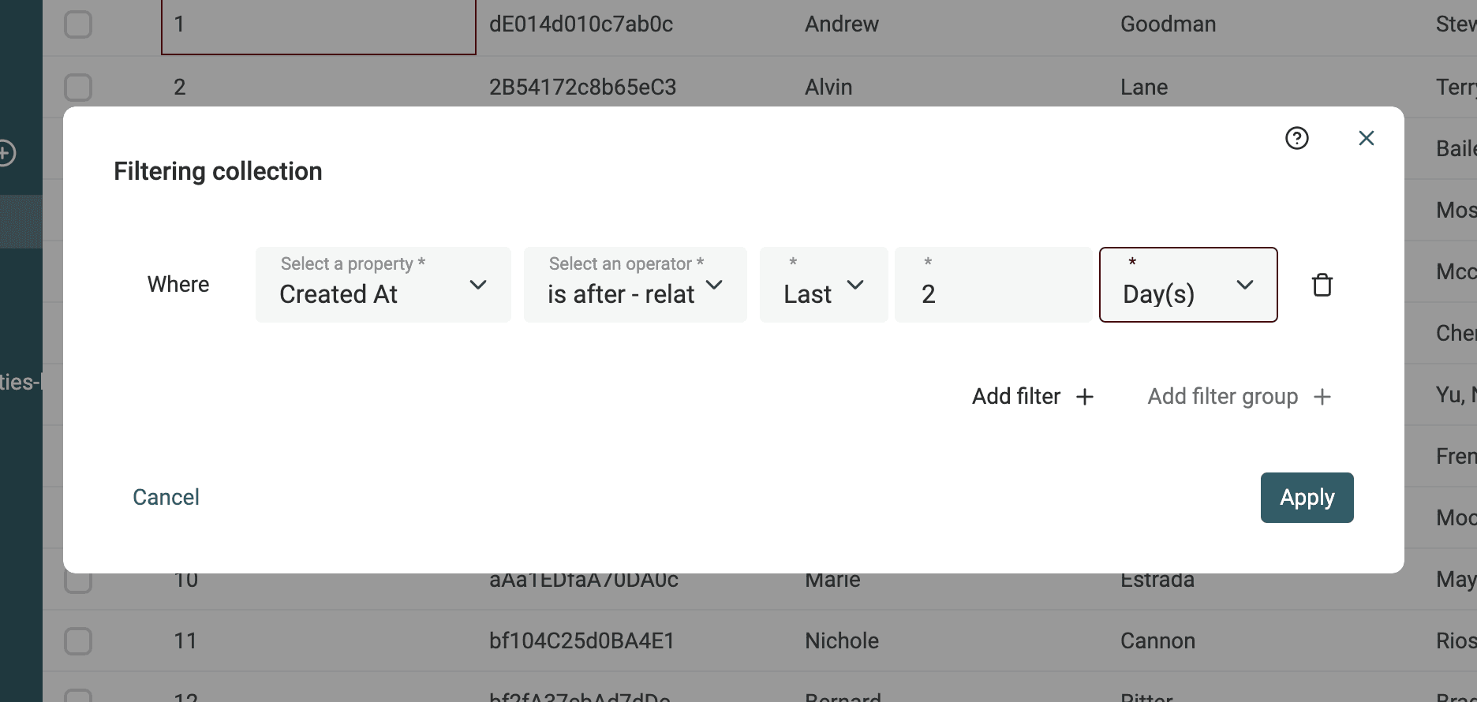Open the help question mark icon

click(x=1296, y=138)
